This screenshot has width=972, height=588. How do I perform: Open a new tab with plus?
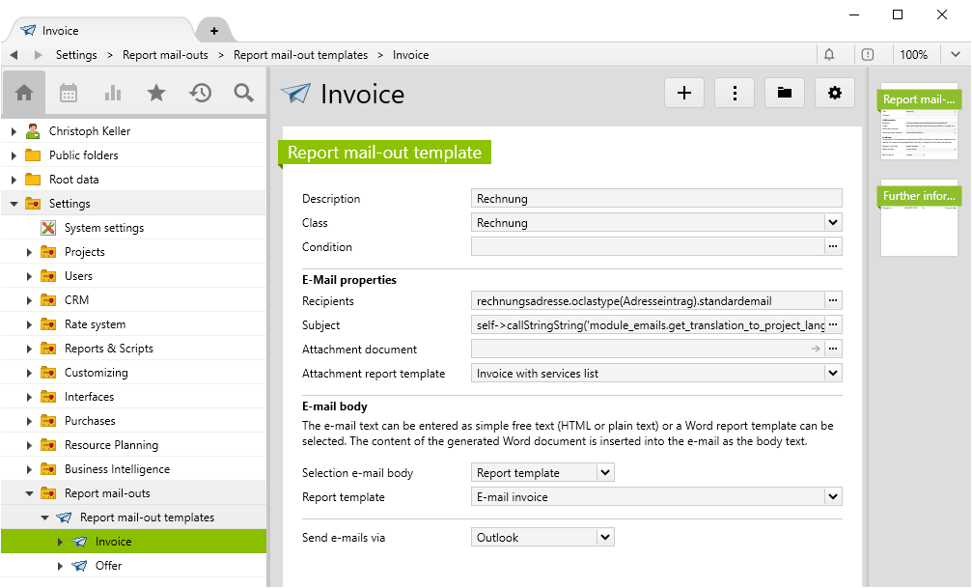click(214, 31)
